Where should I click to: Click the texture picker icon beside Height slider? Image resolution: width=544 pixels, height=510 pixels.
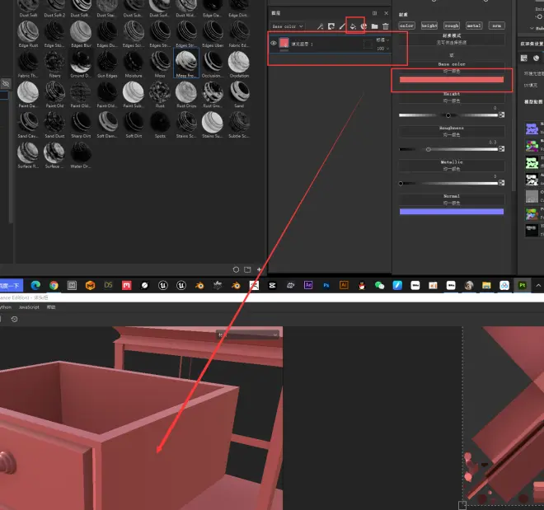pos(502,115)
